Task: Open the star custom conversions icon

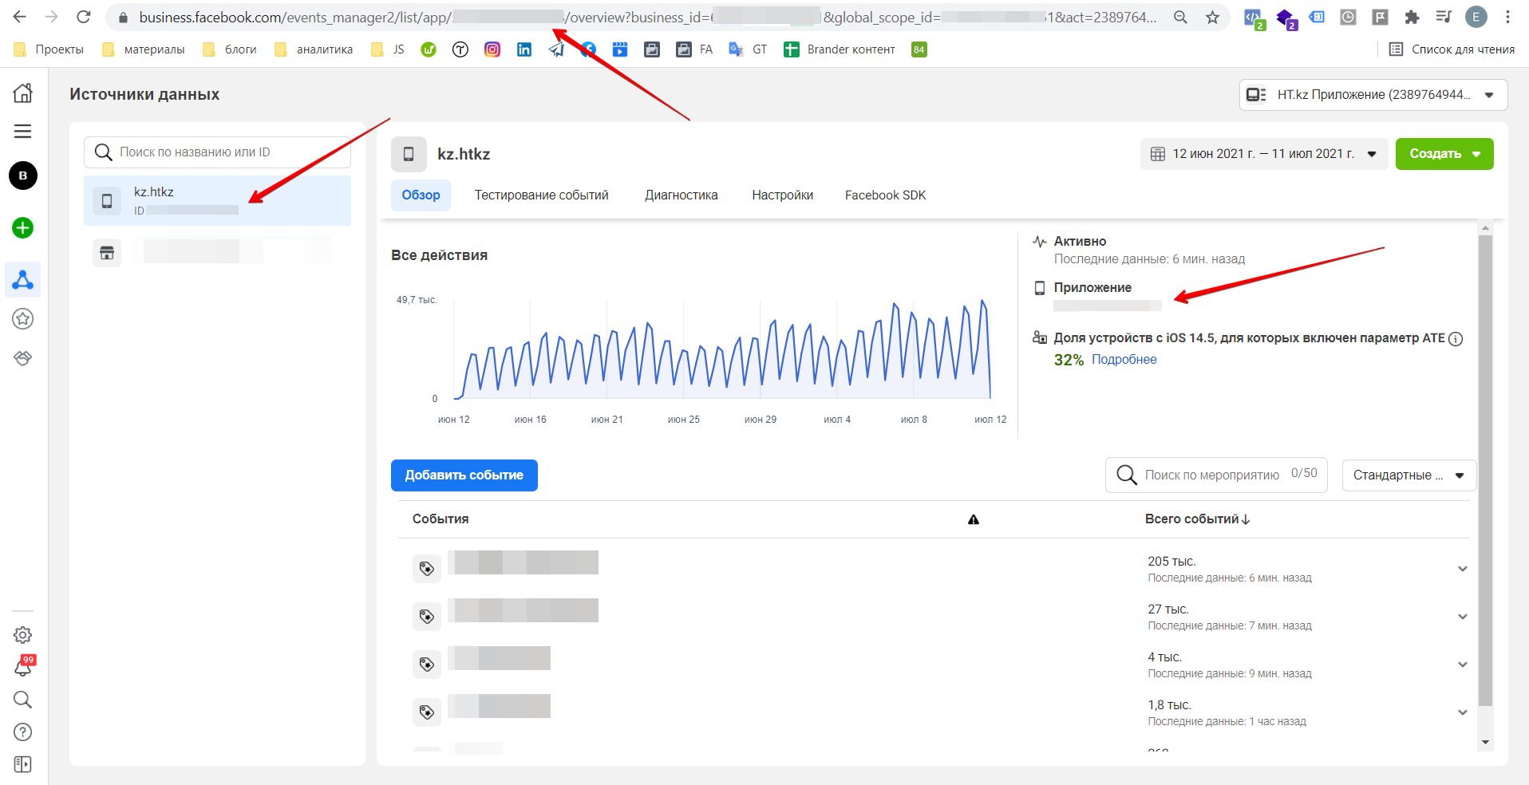Action: (22, 319)
